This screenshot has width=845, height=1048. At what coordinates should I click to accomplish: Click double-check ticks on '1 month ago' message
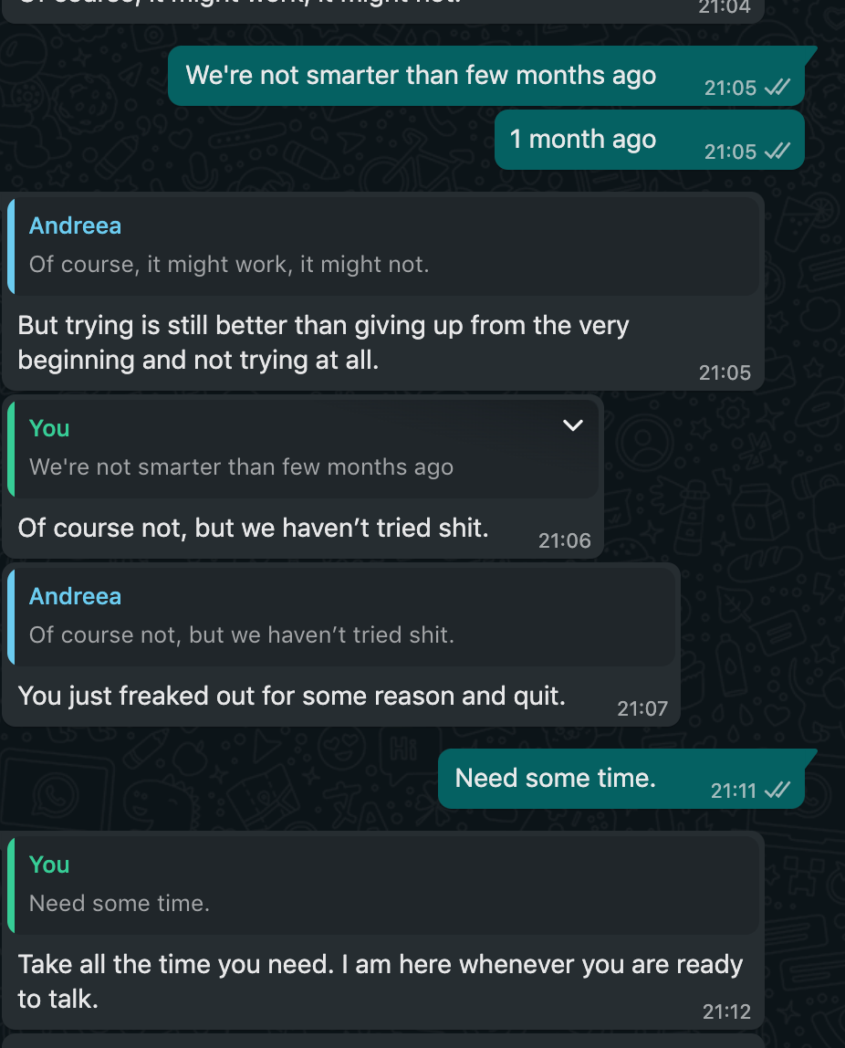point(777,151)
